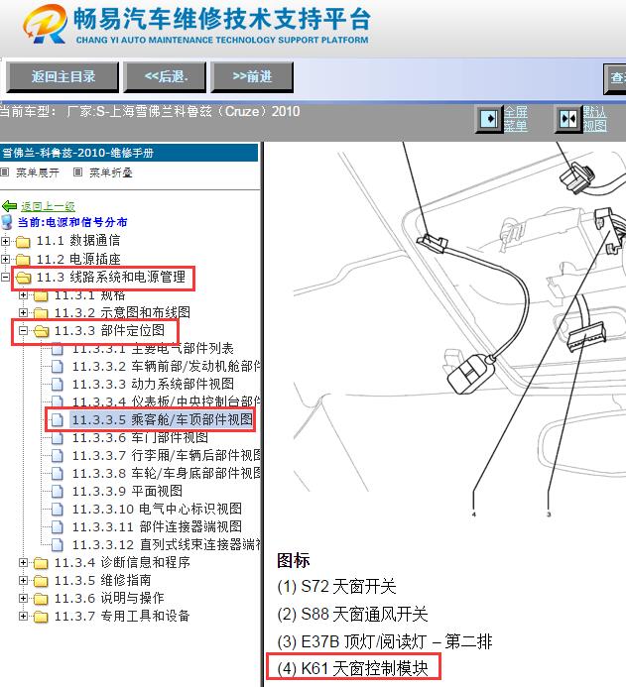Click the 全屏菜单 icon
The width and height of the screenshot is (626, 687).
tap(489, 118)
